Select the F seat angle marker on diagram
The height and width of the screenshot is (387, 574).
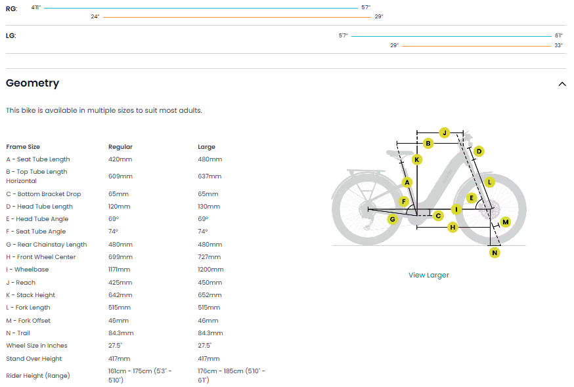click(x=404, y=201)
